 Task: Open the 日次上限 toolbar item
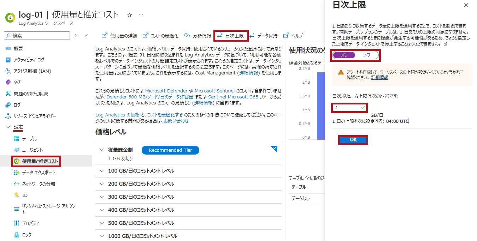point(231,36)
